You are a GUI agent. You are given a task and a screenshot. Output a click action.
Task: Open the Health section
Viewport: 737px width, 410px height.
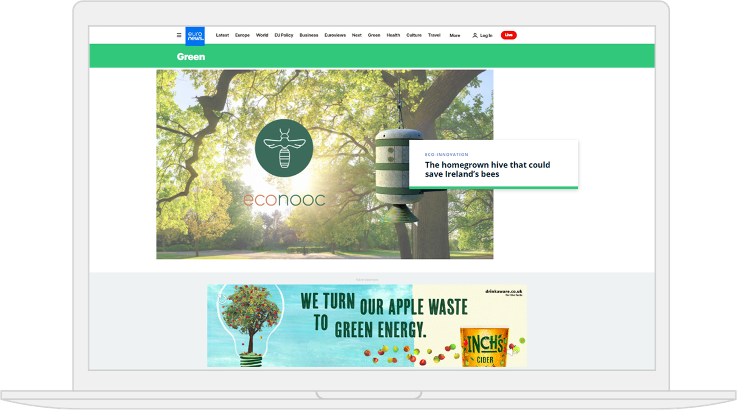[x=393, y=35]
